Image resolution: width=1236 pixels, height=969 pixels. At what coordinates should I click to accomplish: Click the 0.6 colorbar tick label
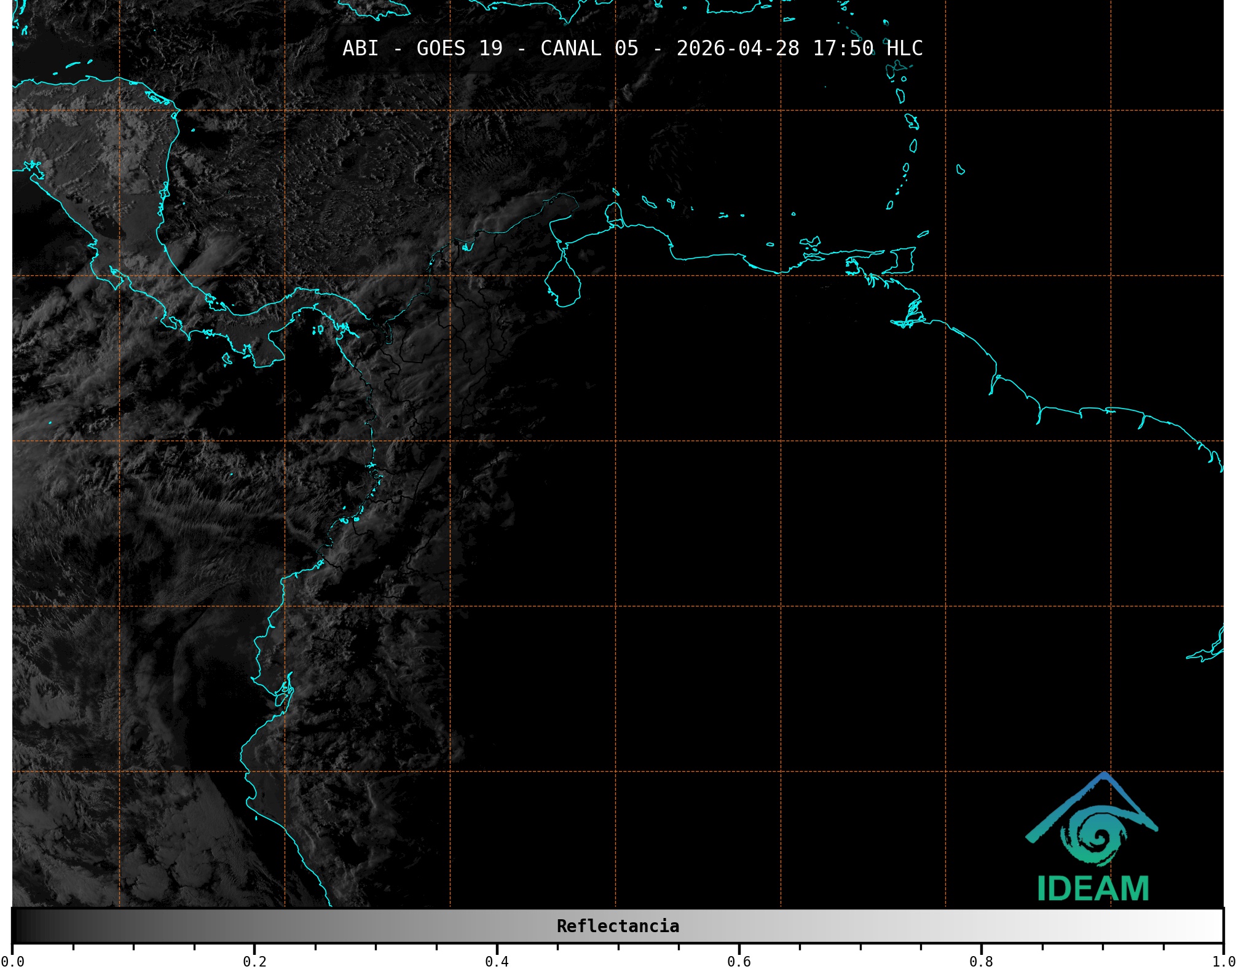point(739,961)
